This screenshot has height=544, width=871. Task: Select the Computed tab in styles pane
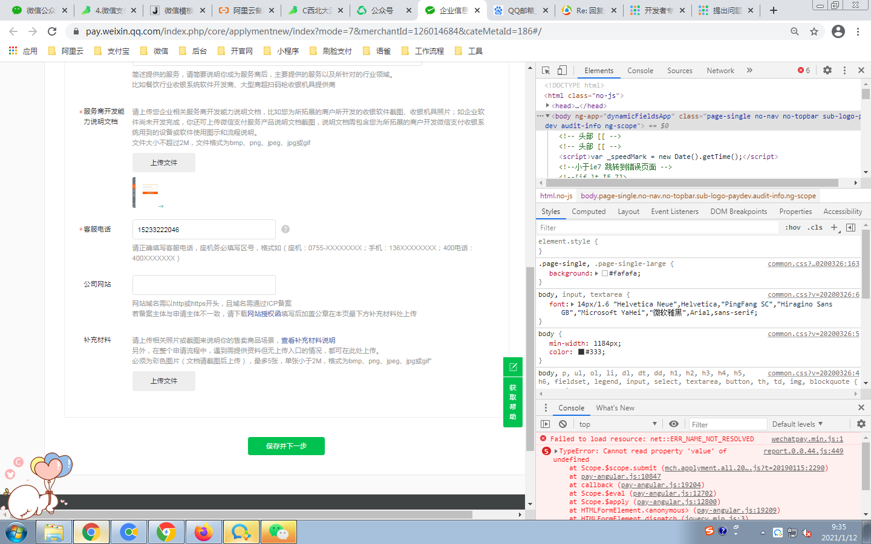[589, 212]
